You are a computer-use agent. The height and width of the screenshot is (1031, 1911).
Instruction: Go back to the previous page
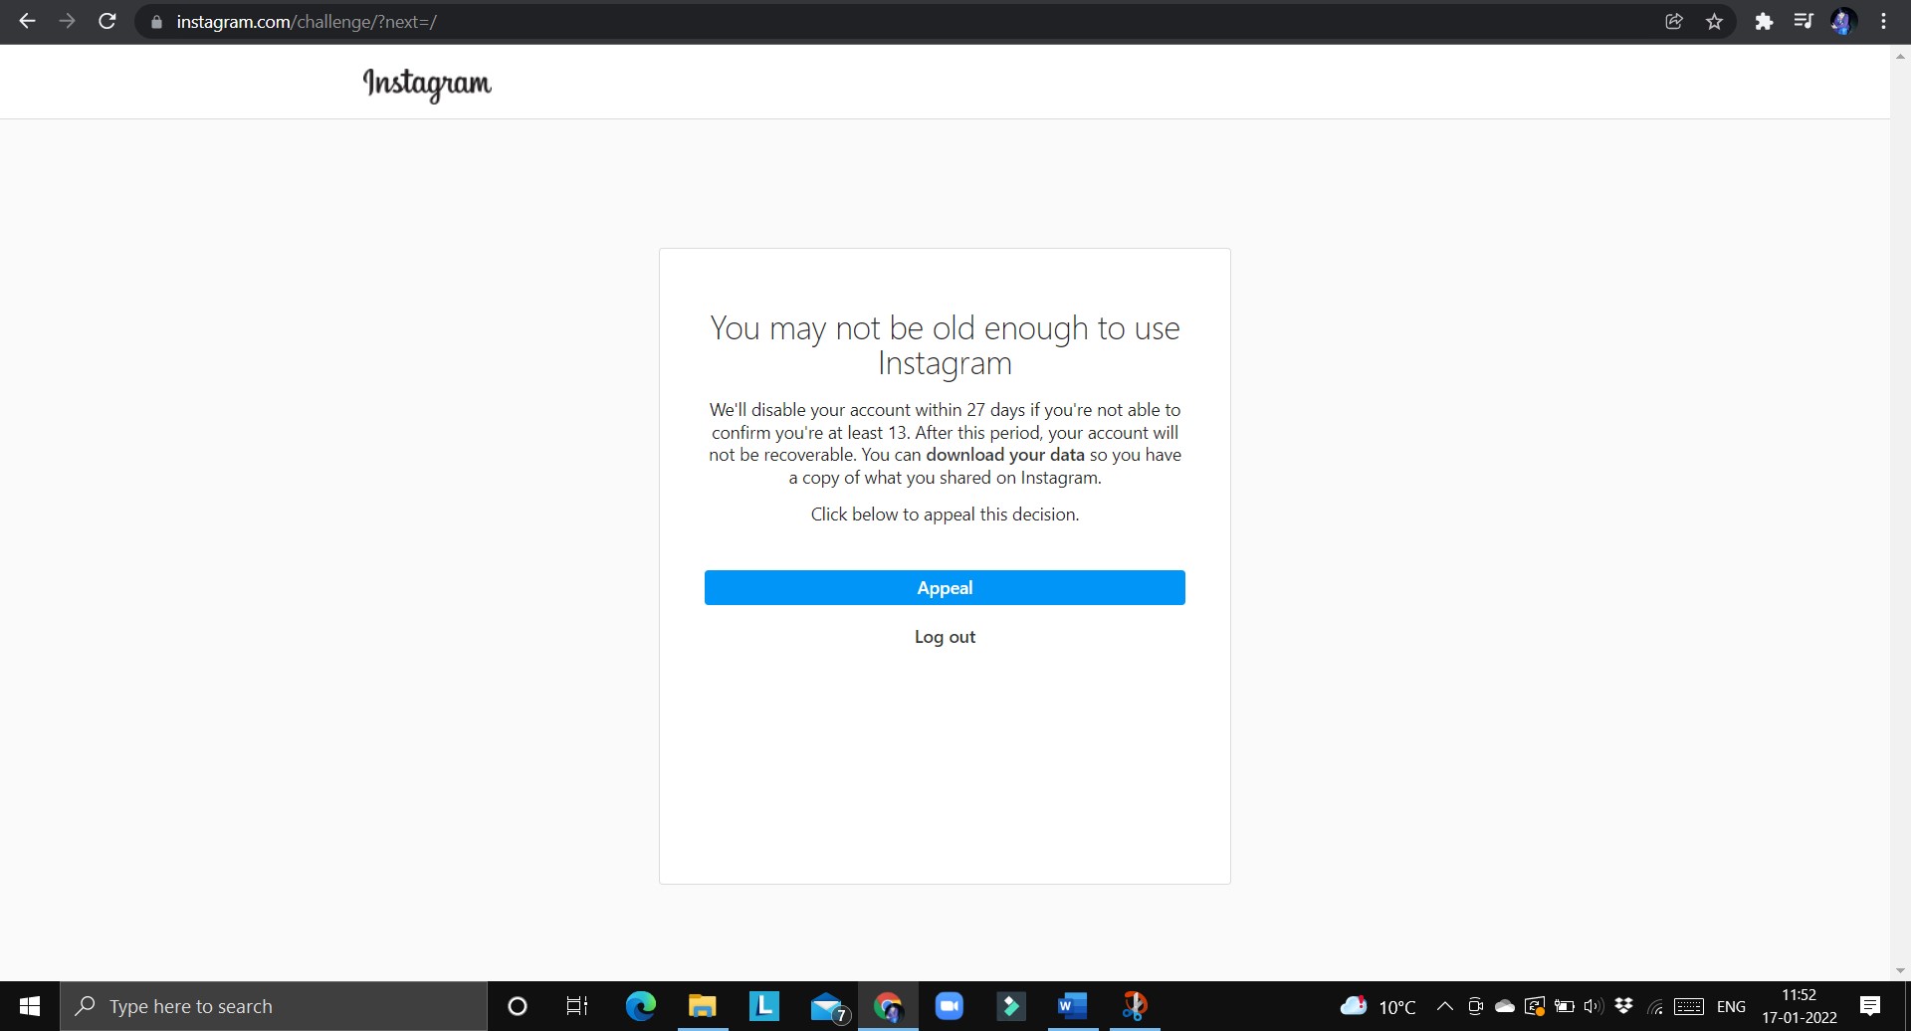click(x=27, y=21)
